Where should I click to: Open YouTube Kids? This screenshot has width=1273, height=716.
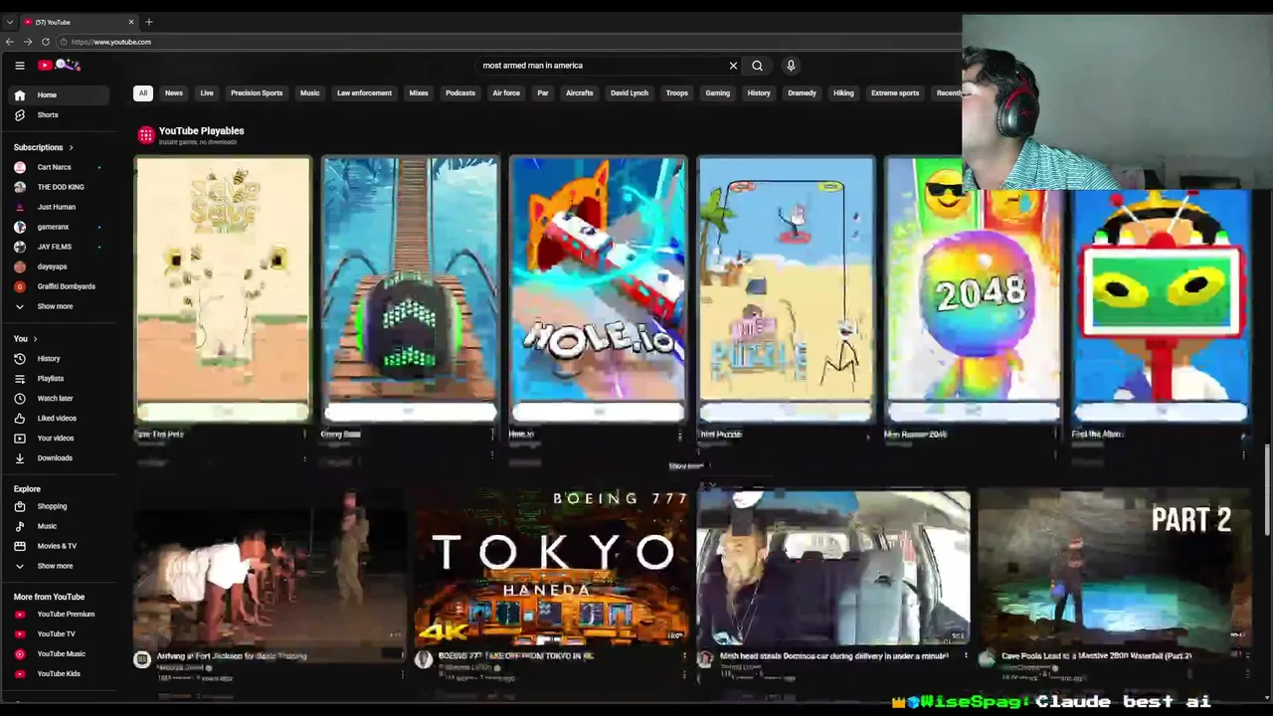coord(57,674)
